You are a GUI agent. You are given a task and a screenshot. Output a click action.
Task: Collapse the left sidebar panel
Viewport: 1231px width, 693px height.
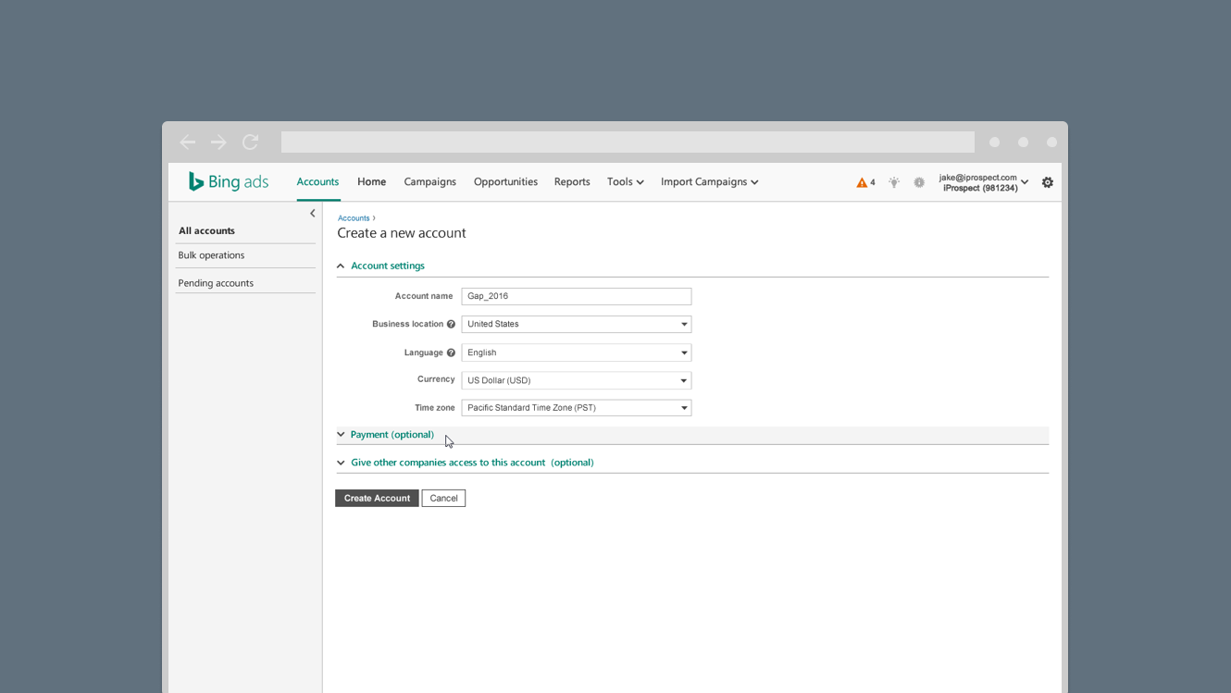click(313, 213)
